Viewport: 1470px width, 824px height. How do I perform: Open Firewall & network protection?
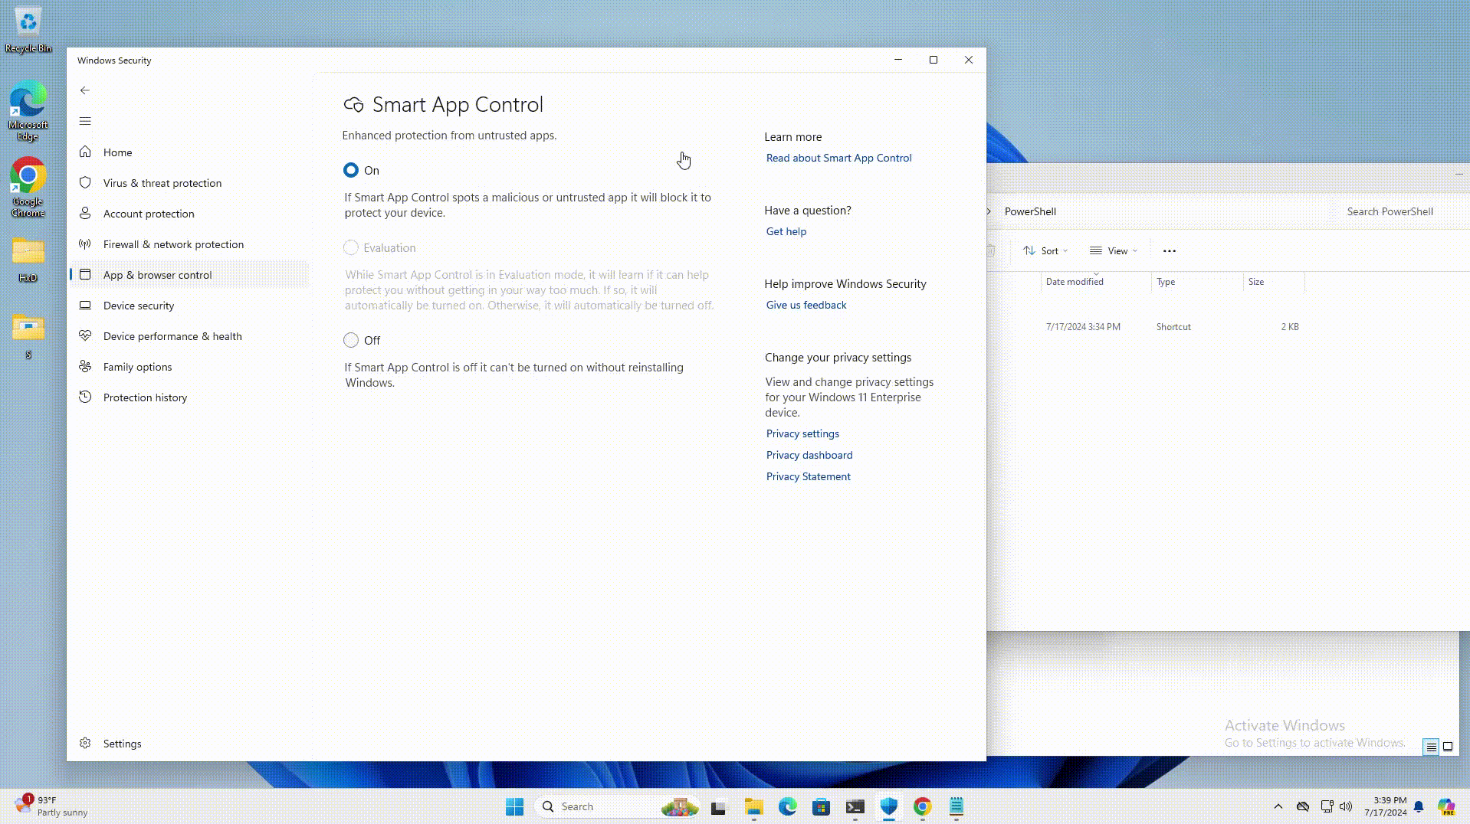[173, 244]
